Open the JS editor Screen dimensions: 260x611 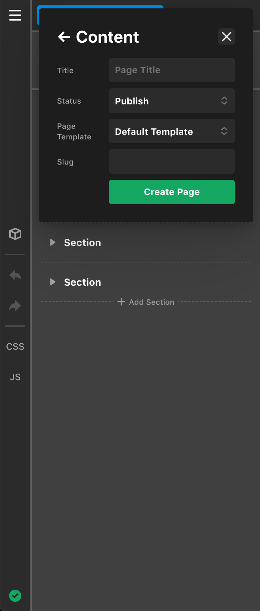tap(15, 377)
